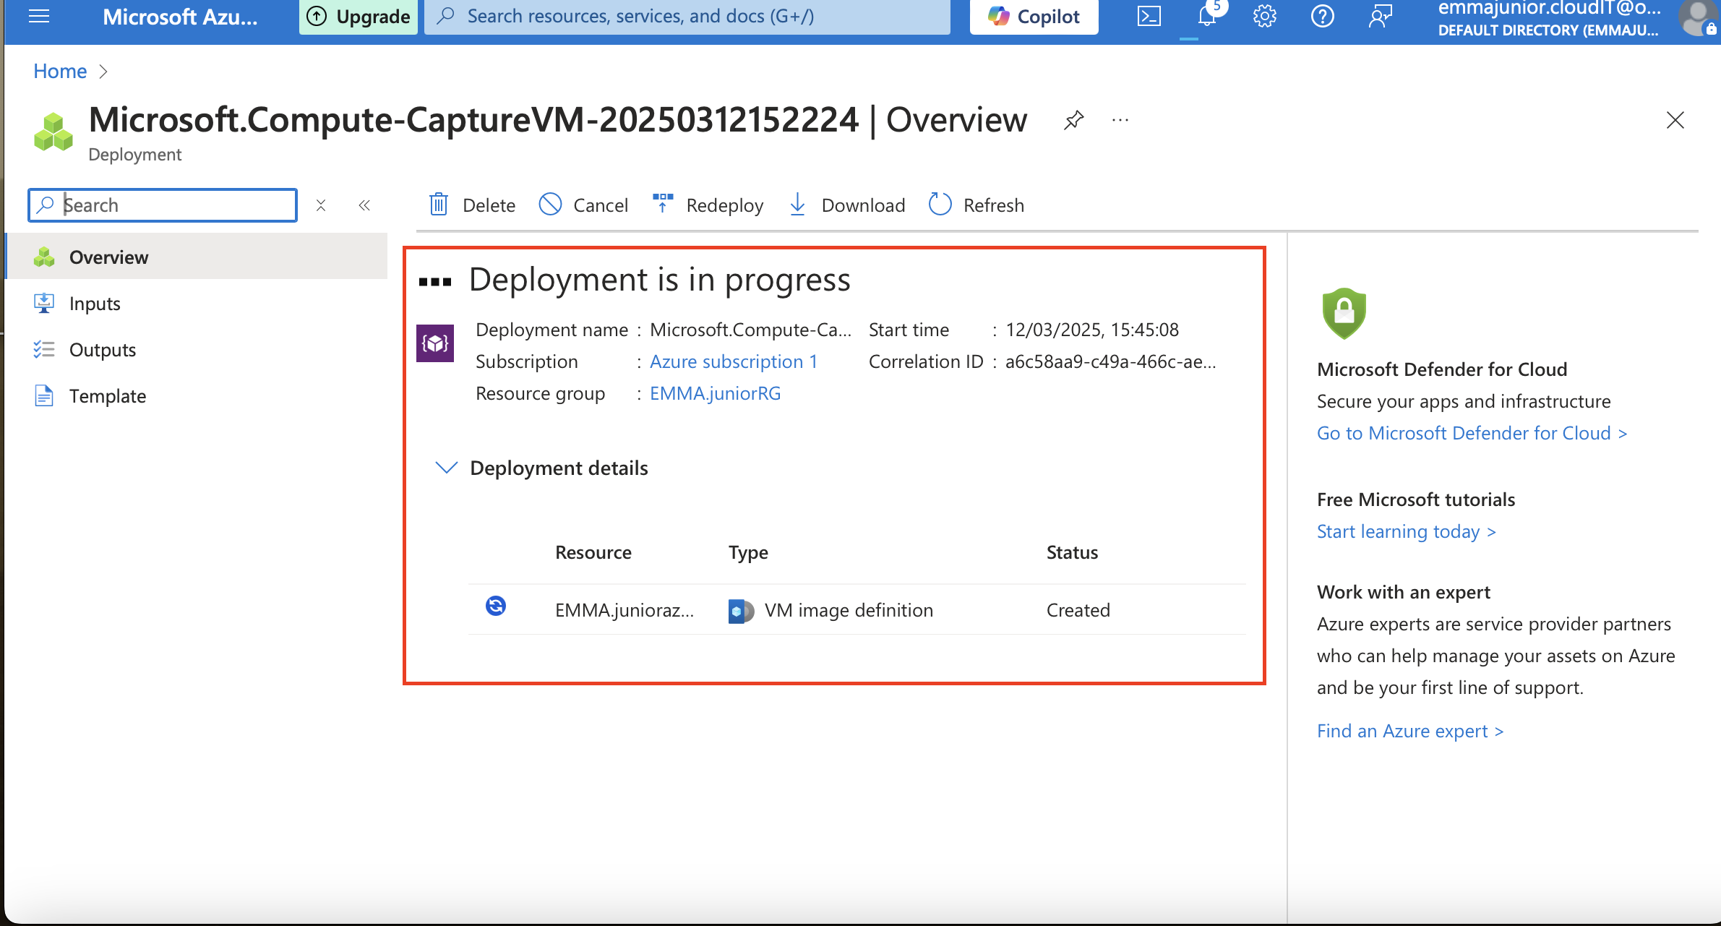Pin this deployment to the dashboard
The width and height of the screenshot is (1721, 926).
[1074, 120]
